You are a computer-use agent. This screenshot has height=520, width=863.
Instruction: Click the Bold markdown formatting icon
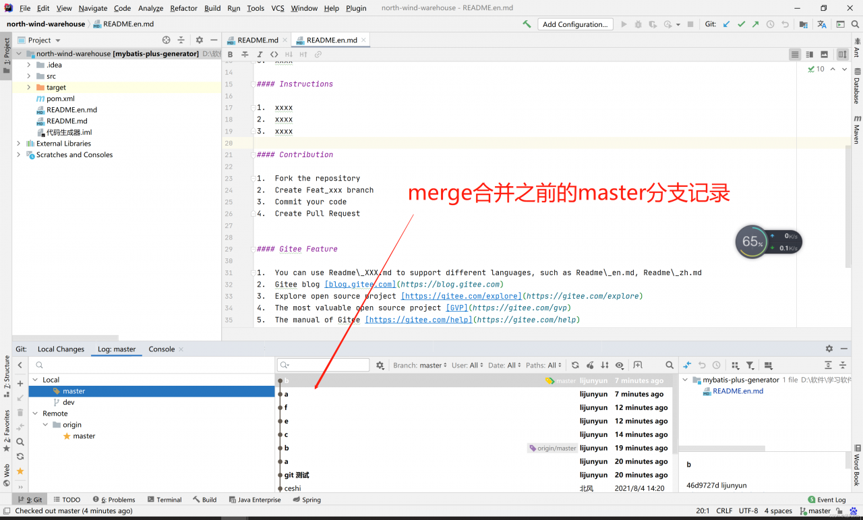(x=230, y=55)
